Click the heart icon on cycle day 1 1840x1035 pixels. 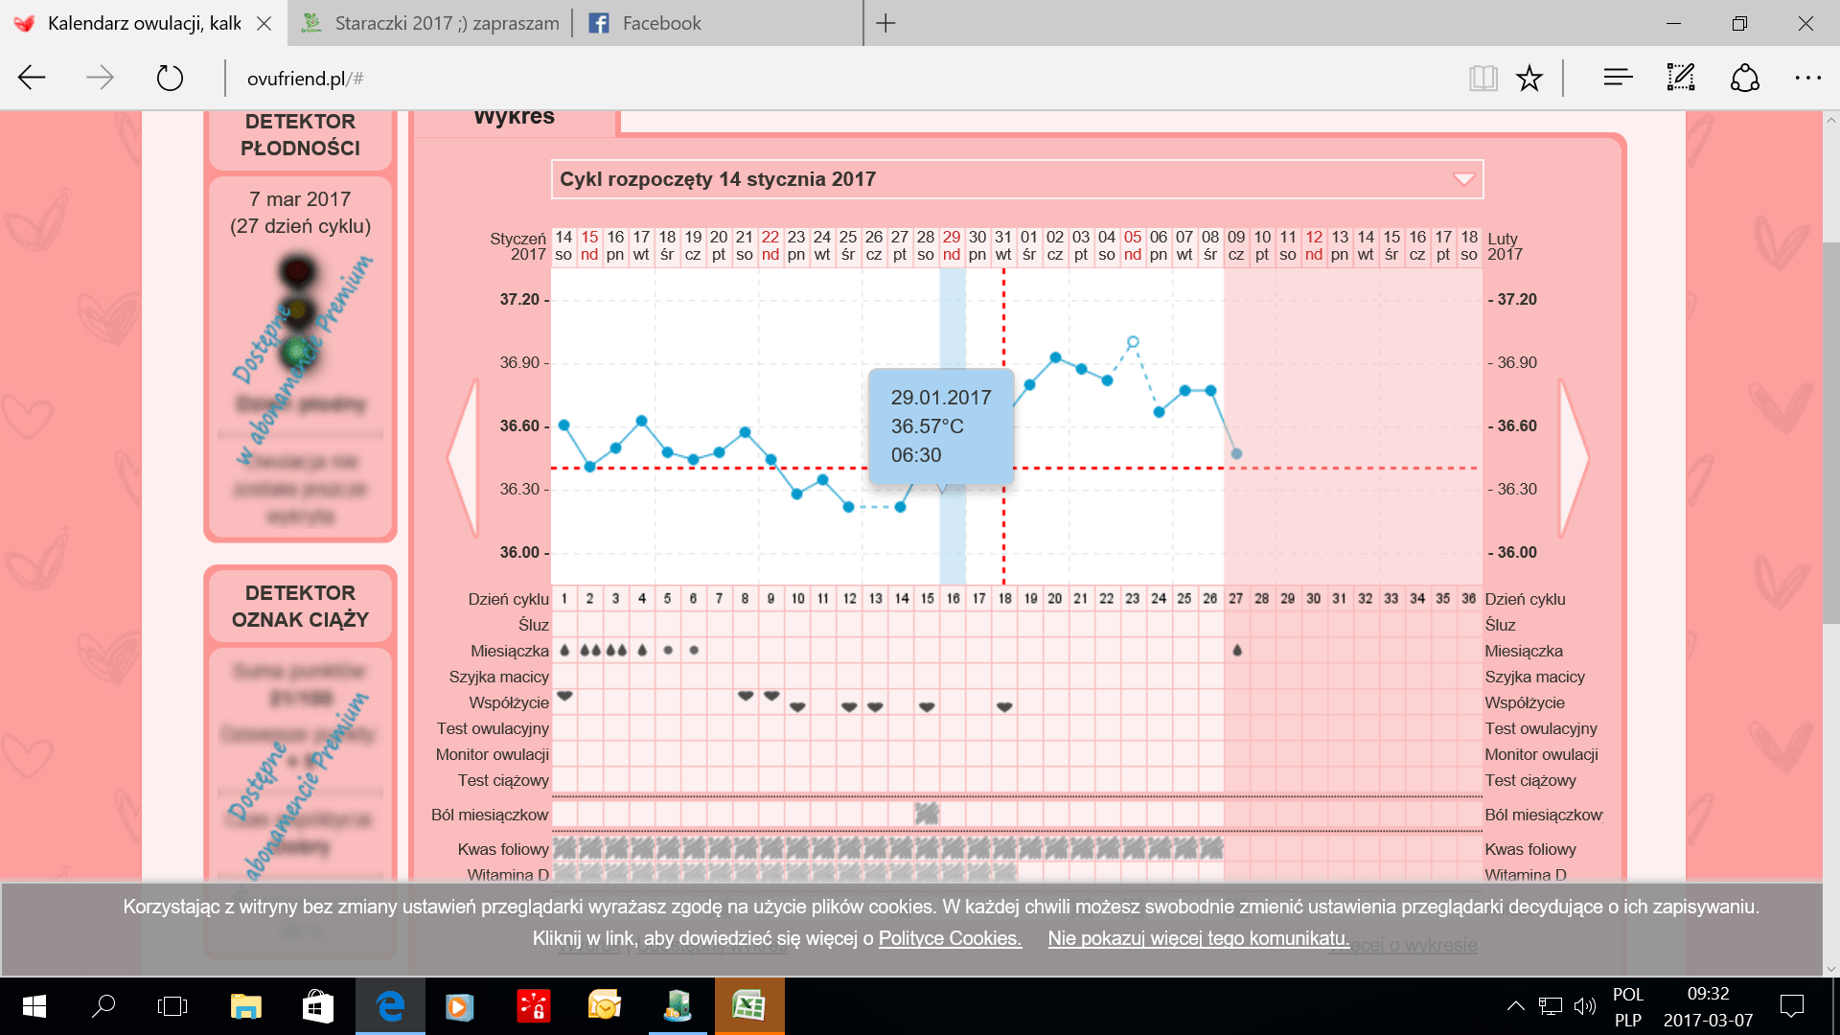coord(564,696)
